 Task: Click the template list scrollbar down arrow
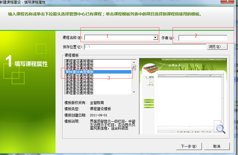point(134,92)
